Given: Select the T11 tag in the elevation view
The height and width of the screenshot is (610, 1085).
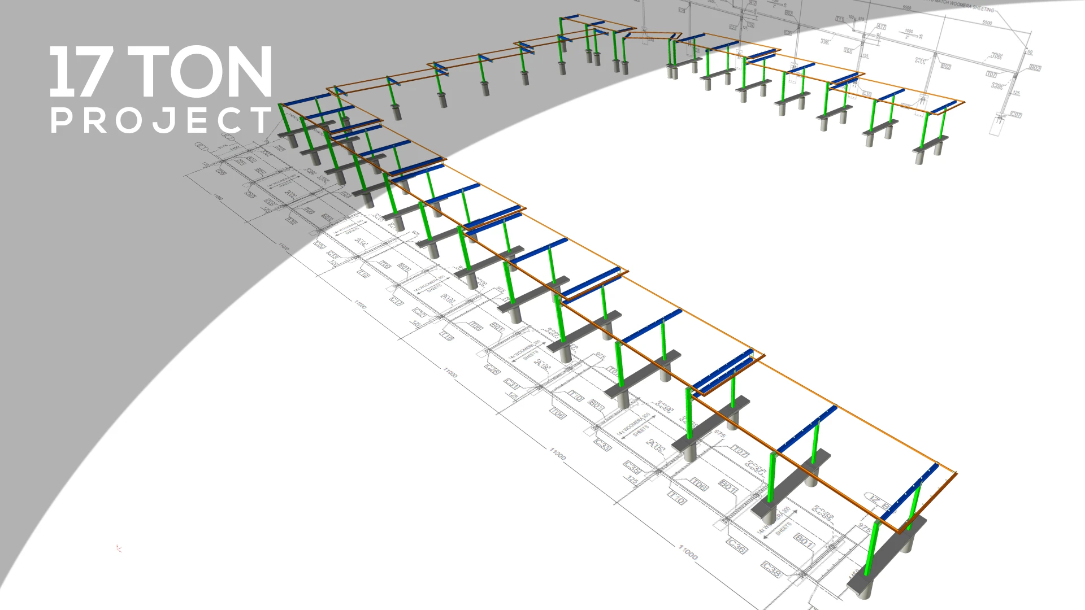Looking at the screenshot, I should [840, 20].
